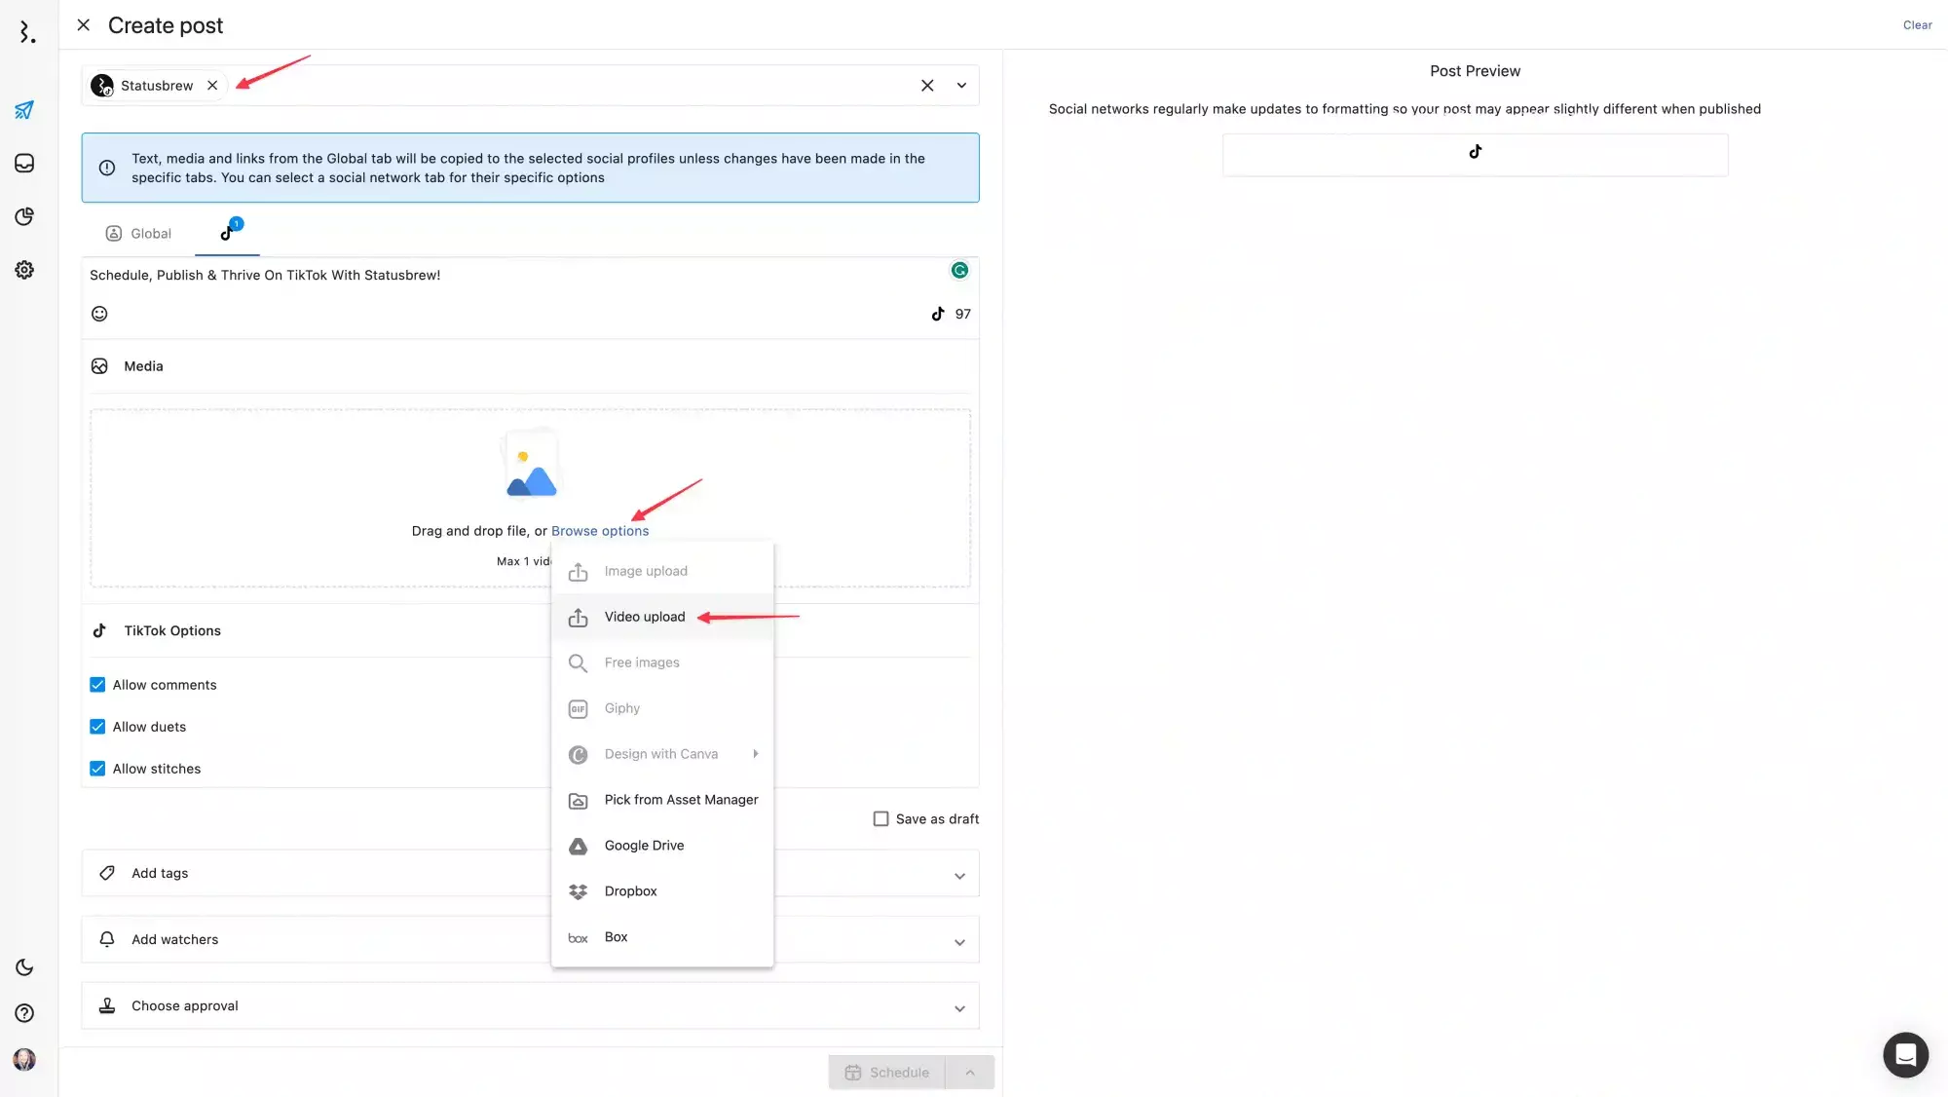Toggle dark mode moon icon

click(x=24, y=967)
